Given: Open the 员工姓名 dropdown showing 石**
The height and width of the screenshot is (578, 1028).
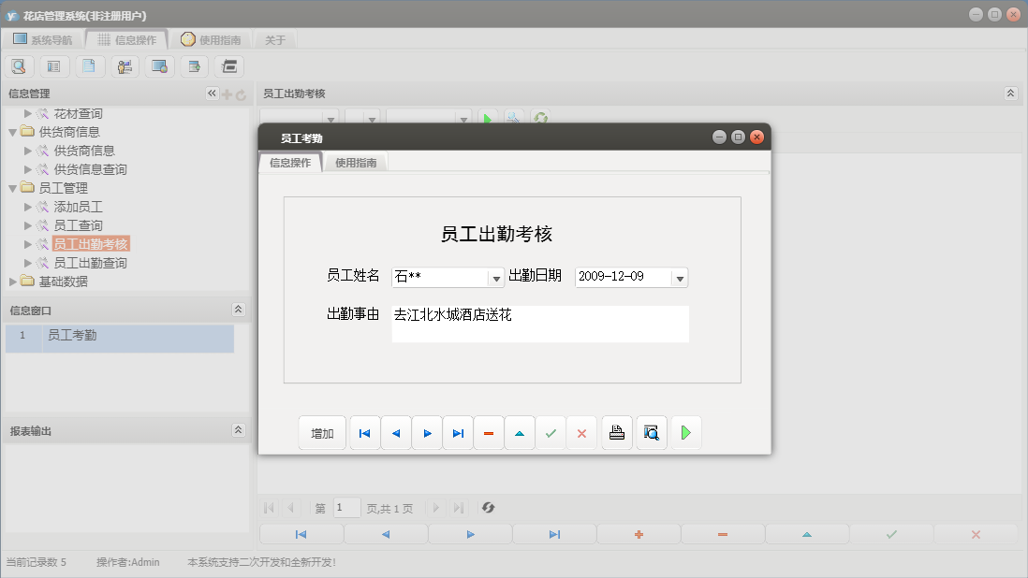Looking at the screenshot, I should [497, 277].
